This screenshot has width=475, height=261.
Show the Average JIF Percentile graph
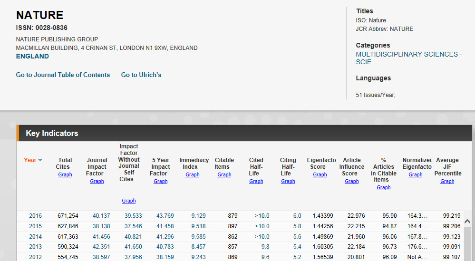pyautogui.click(x=447, y=181)
